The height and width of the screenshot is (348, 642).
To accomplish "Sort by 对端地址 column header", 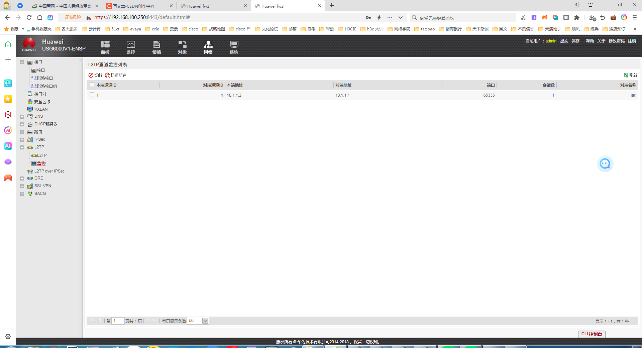I will 388,85.
